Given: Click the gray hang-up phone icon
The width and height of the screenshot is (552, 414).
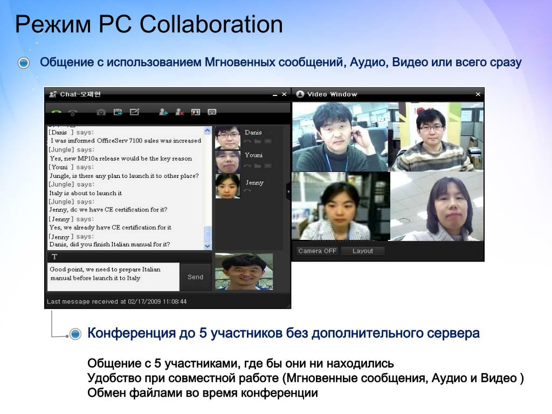Looking at the screenshot, I should coord(73,113).
